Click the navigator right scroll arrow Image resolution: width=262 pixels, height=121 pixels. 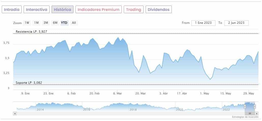[257, 113]
